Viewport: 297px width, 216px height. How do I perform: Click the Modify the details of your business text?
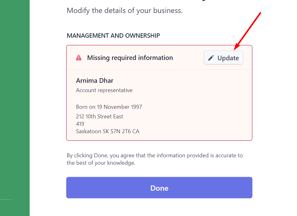click(x=125, y=11)
